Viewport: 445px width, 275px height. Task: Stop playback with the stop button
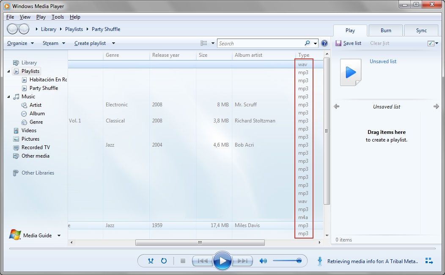[183, 261]
